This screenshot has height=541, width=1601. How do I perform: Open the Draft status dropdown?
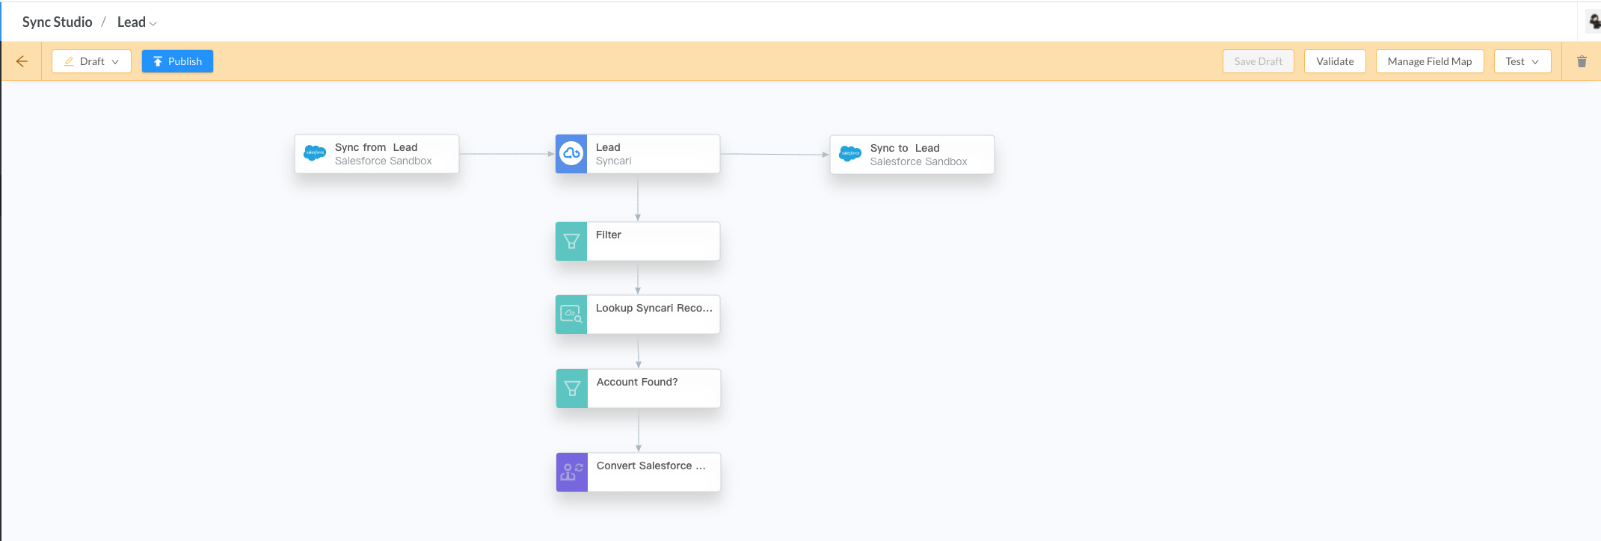click(x=91, y=61)
